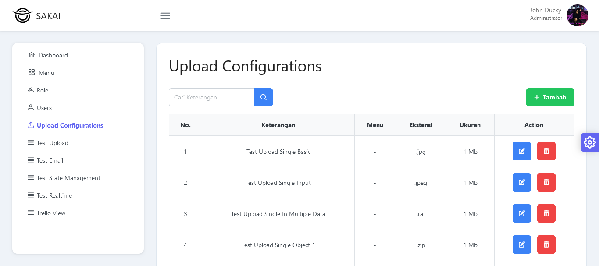Click the .jpg extension cell

[421, 152]
